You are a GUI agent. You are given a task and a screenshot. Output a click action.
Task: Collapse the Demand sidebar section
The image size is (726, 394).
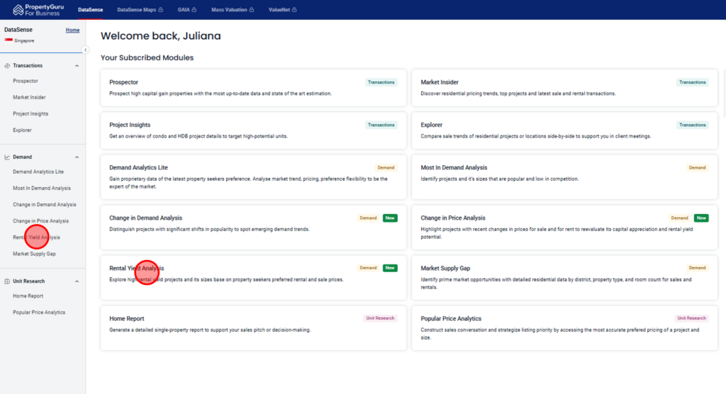(x=77, y=157)
